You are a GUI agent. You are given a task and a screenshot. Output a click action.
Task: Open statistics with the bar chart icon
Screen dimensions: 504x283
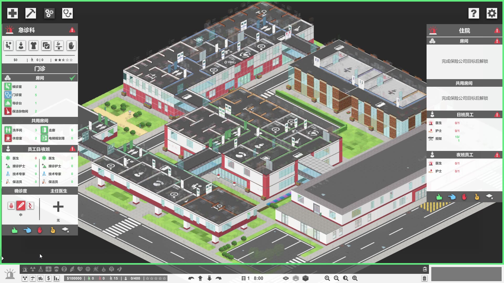pos(56,278)
